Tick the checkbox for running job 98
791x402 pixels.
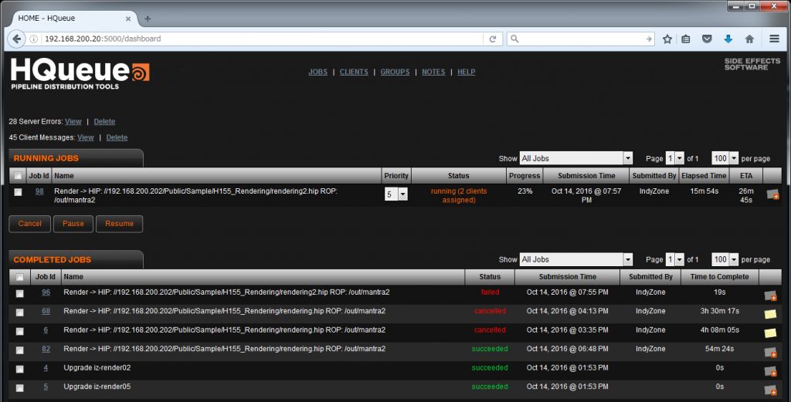19,193
